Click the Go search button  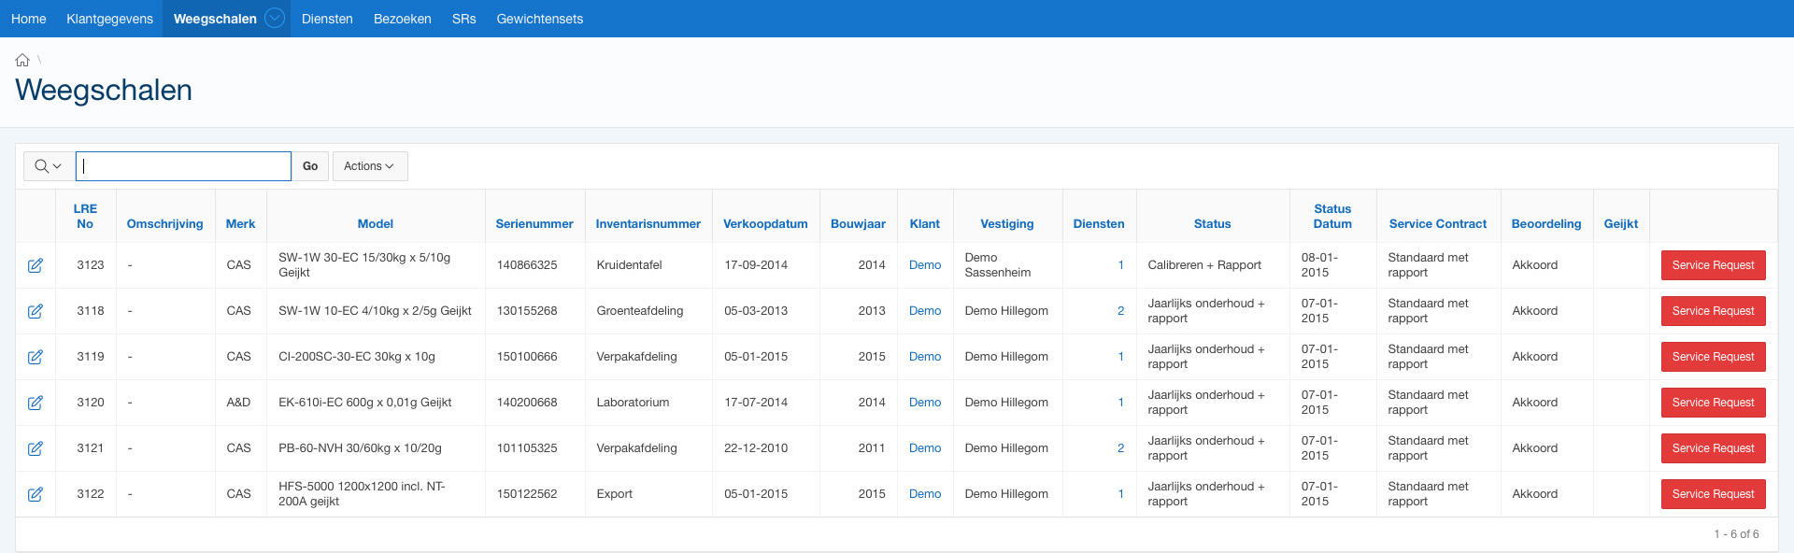point(310,166)
